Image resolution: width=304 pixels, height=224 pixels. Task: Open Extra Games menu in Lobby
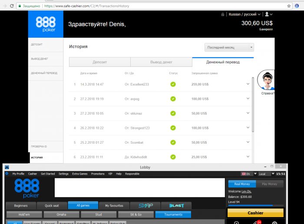pos(79,174)
